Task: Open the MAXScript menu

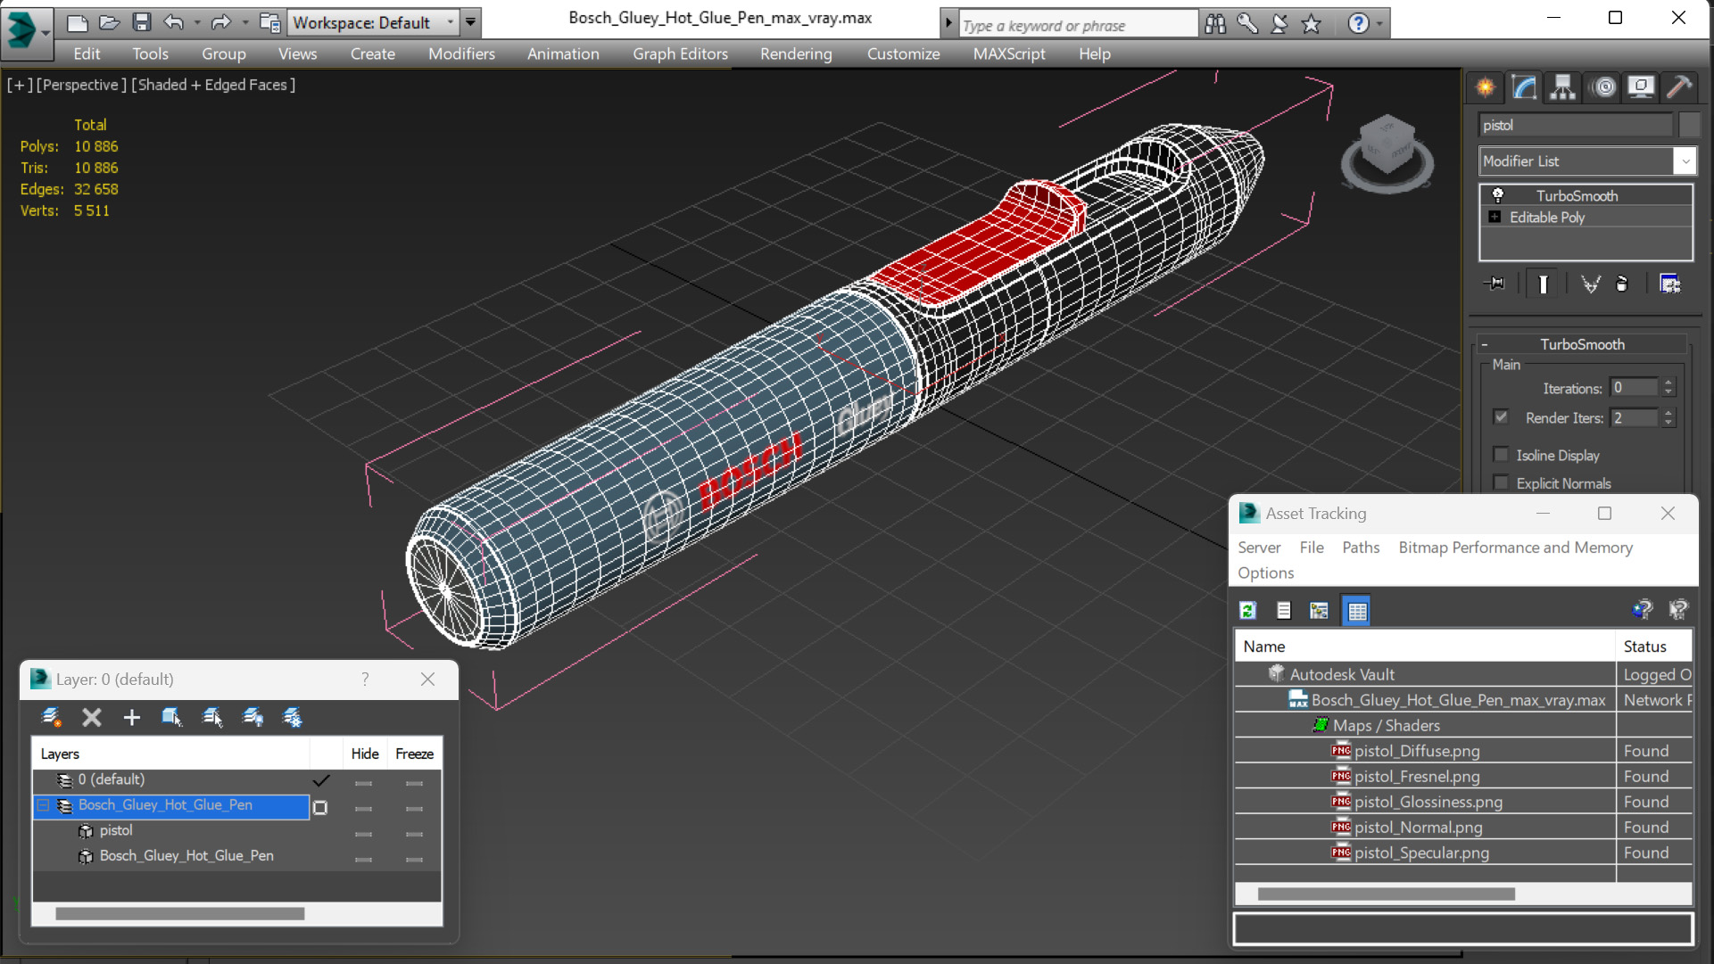Action: (1008, 54)
